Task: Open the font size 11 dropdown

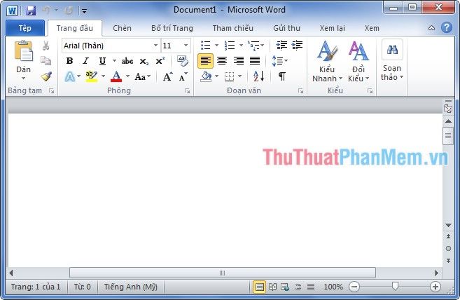Action: [186, 46]
